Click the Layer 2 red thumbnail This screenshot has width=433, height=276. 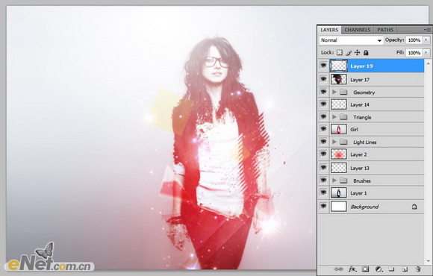tap(338, 154)
